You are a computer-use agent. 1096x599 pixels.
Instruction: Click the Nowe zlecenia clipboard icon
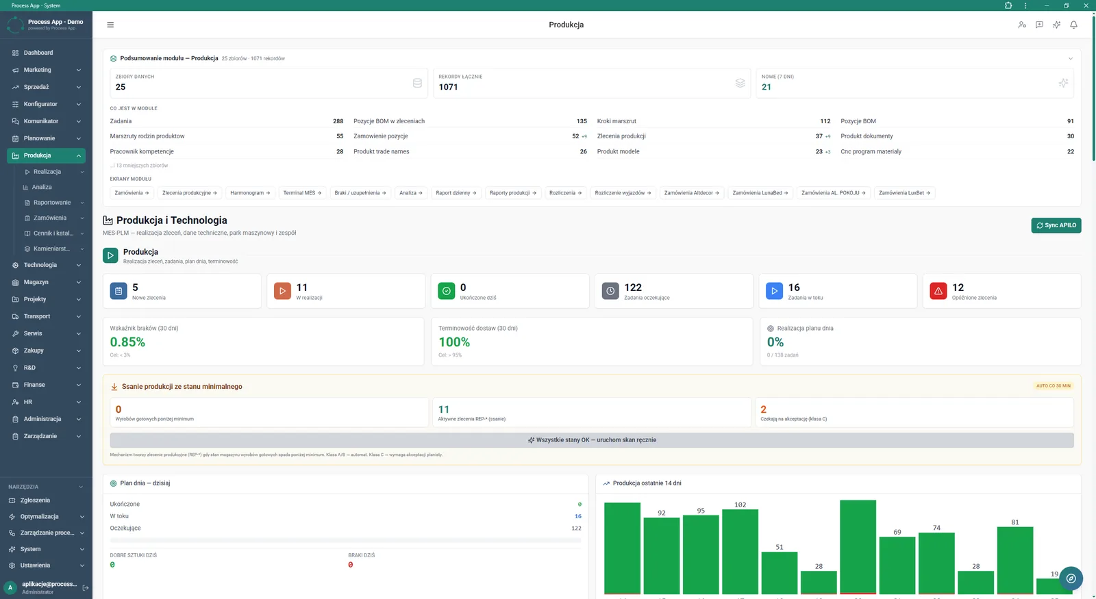119,291
